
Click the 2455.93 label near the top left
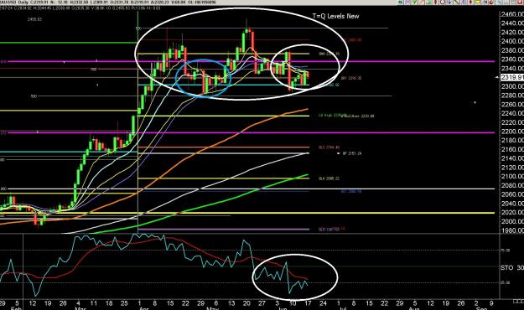click(x=34, y=19)
